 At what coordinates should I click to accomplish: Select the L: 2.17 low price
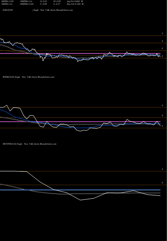tap(57, 4)
